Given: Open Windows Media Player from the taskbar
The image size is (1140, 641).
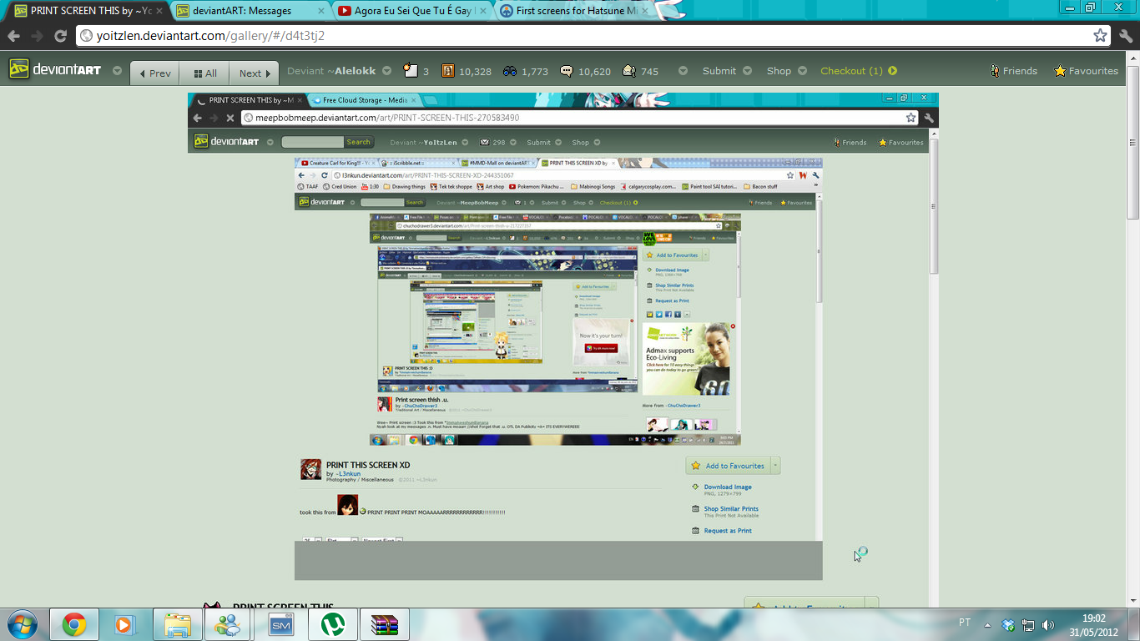Looking at the screenshot, I should 124,624.
